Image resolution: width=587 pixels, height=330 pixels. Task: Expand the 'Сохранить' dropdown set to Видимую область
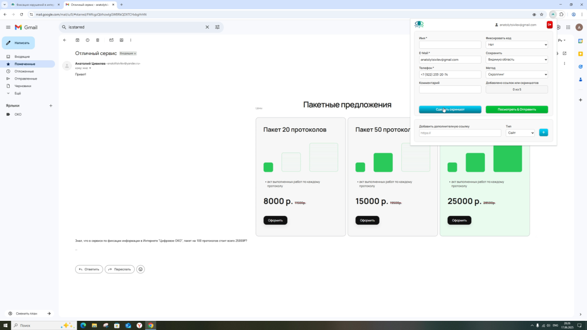pyautogui.click(x=516, y=60)
